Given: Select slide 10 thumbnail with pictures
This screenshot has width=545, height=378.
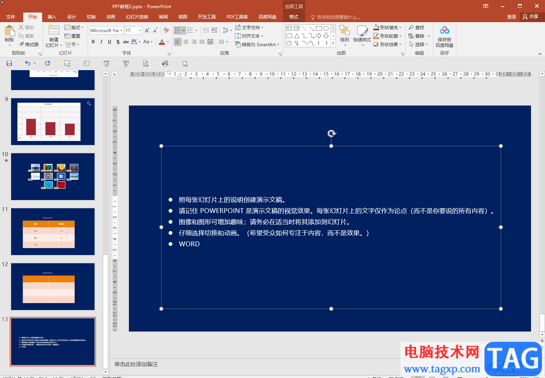Looking at the screenshot, I should [53, 176].
